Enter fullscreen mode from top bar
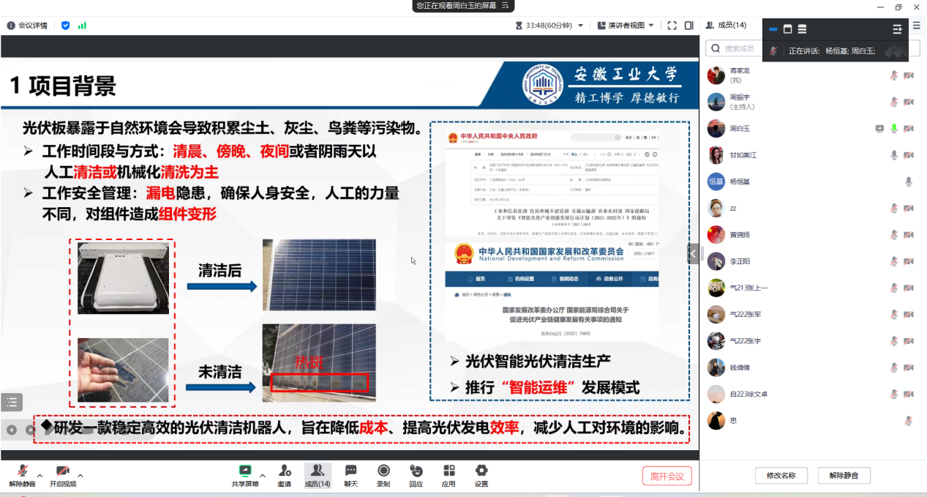The width and height of the screenshot is (927, 497). coord(672,25)
